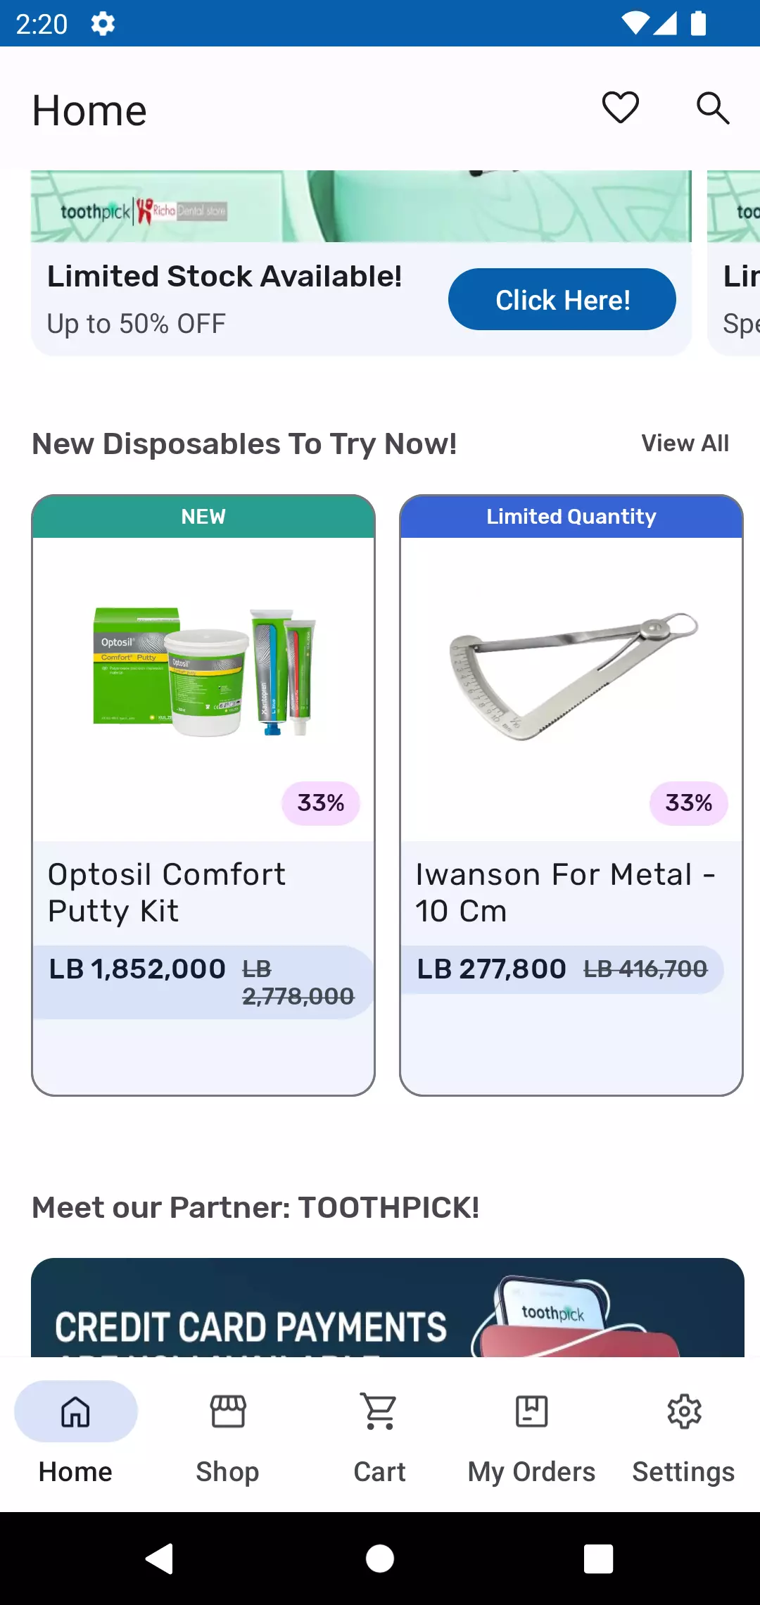Viewport: 760px width, 1605px height.
Task: Tap the Home icon in bottom bar
Action: [75, 1411]
